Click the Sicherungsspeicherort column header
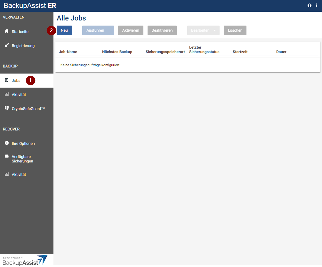The width and height of the screenshot is (322, 267). click(x=165, y=52)
